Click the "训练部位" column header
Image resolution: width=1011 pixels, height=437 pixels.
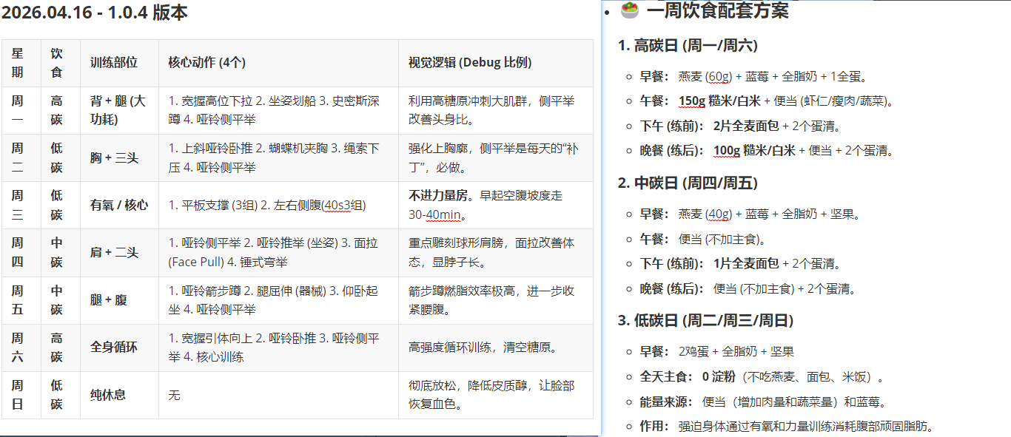[x=114, y=63]
